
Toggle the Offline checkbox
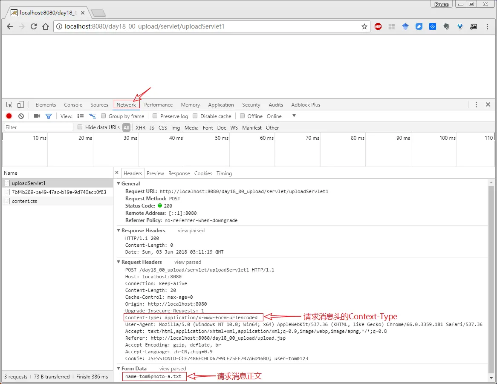tap(243, 116)
